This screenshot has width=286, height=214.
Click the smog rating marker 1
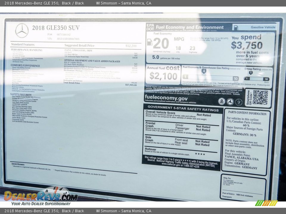coord(251,73)
